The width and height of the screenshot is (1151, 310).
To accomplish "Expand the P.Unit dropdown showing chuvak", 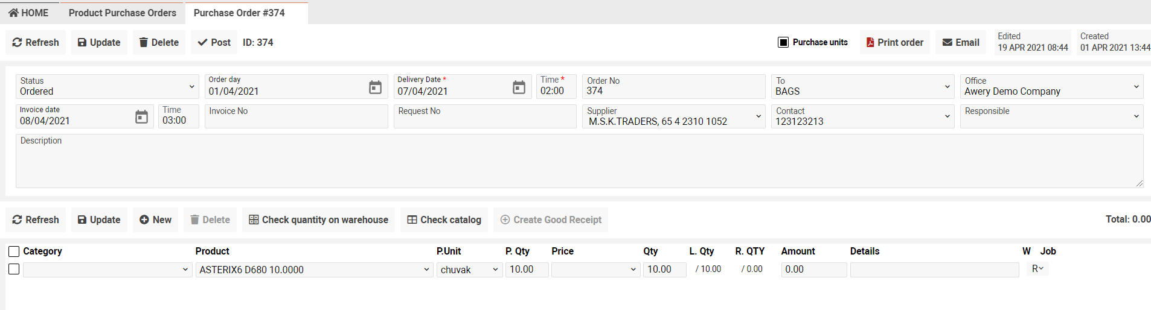I will coord(495,270).
